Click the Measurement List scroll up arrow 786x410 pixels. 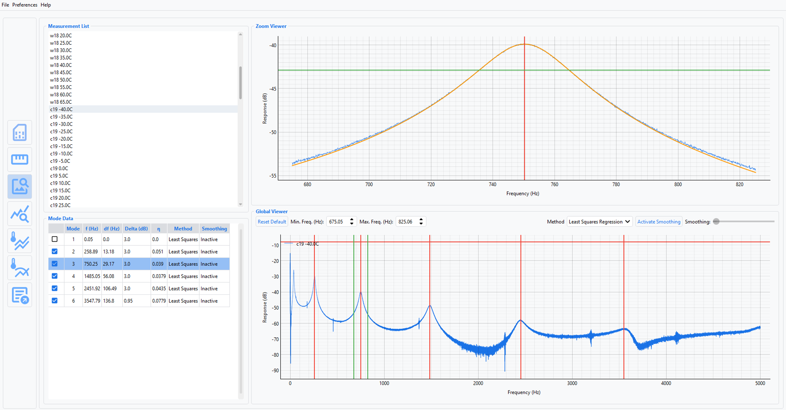241,34
